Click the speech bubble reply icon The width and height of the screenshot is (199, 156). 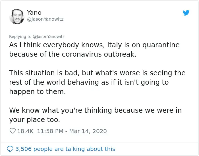pyautogui.click(x=10, y=149)
